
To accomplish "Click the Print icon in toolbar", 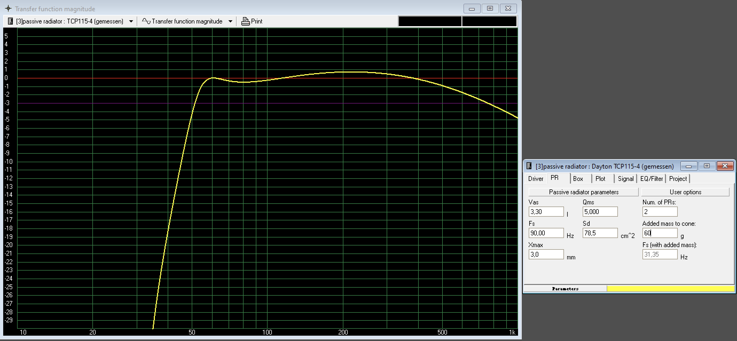I will (245, 21).
